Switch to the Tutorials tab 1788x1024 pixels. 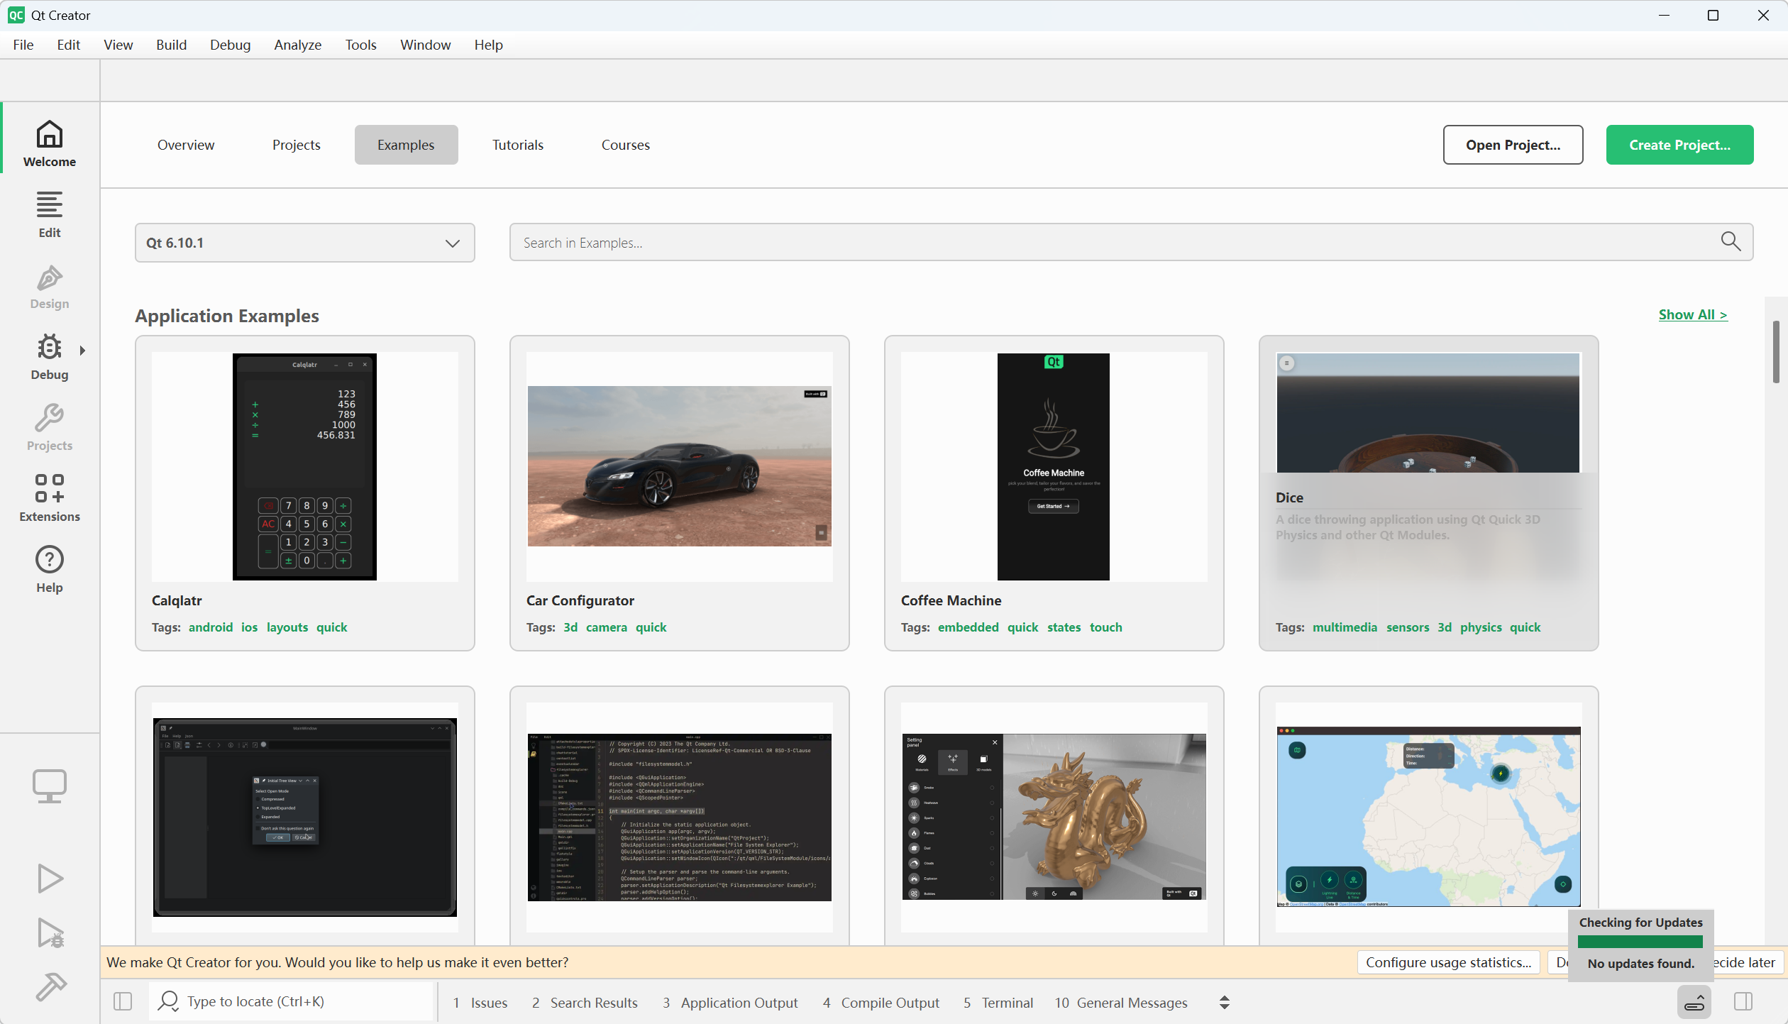click(x=517, y=145)
